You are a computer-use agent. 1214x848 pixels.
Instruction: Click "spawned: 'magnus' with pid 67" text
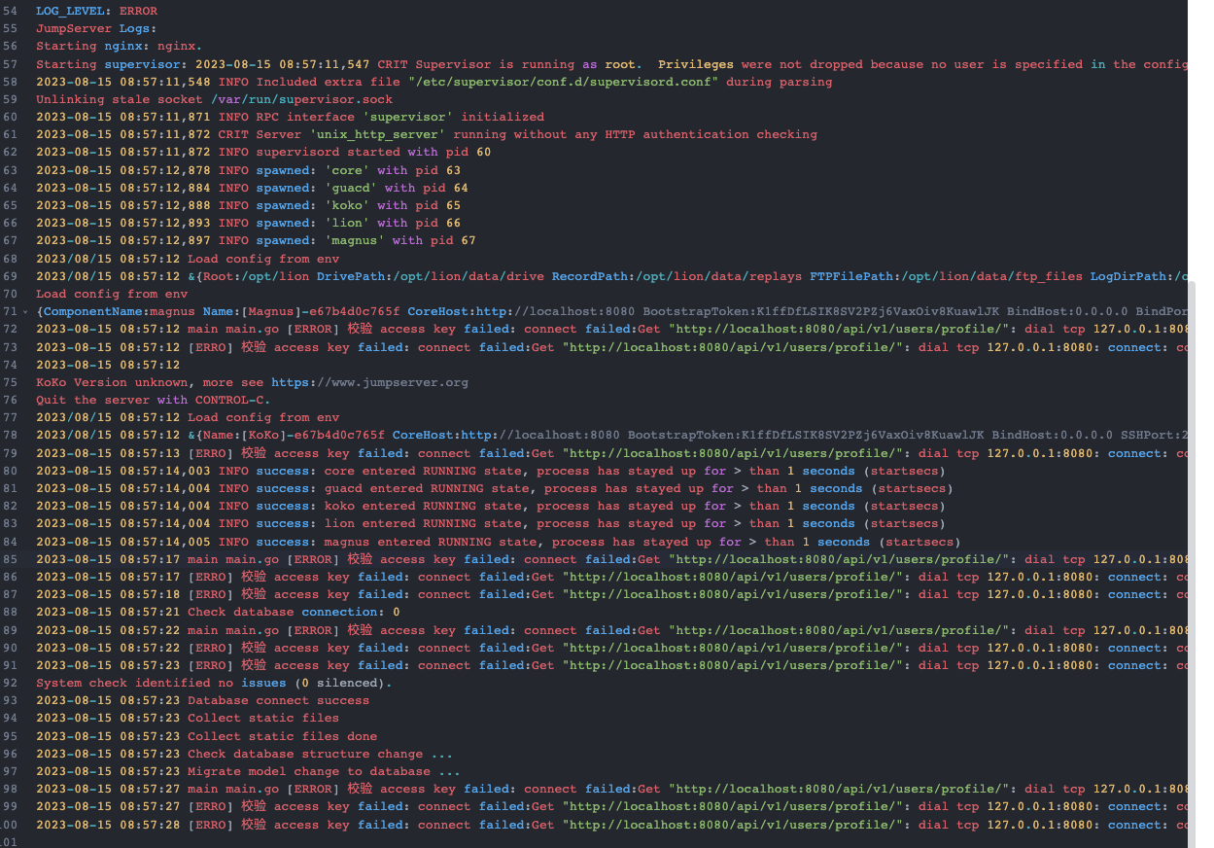pyautogui.click(x=365, y=240)
